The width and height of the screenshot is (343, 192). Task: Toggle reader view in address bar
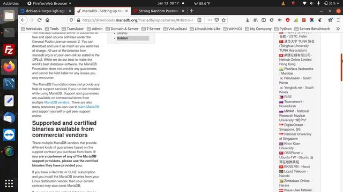199,20
